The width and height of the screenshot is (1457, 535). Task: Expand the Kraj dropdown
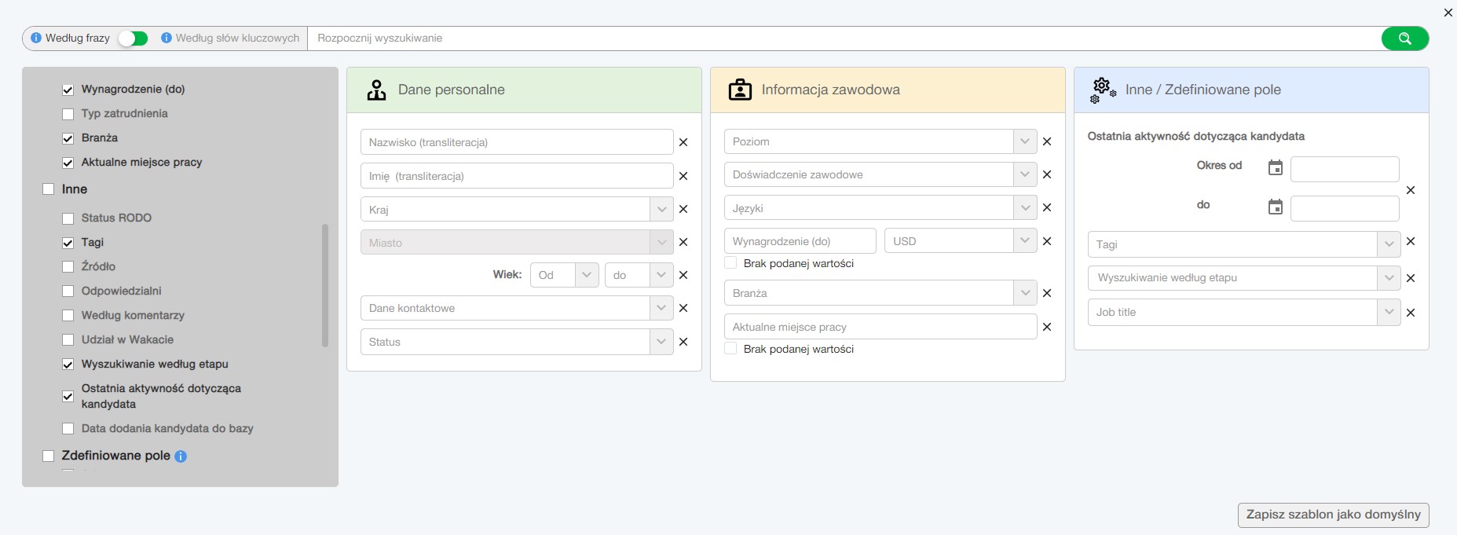[x=661, y=210]
